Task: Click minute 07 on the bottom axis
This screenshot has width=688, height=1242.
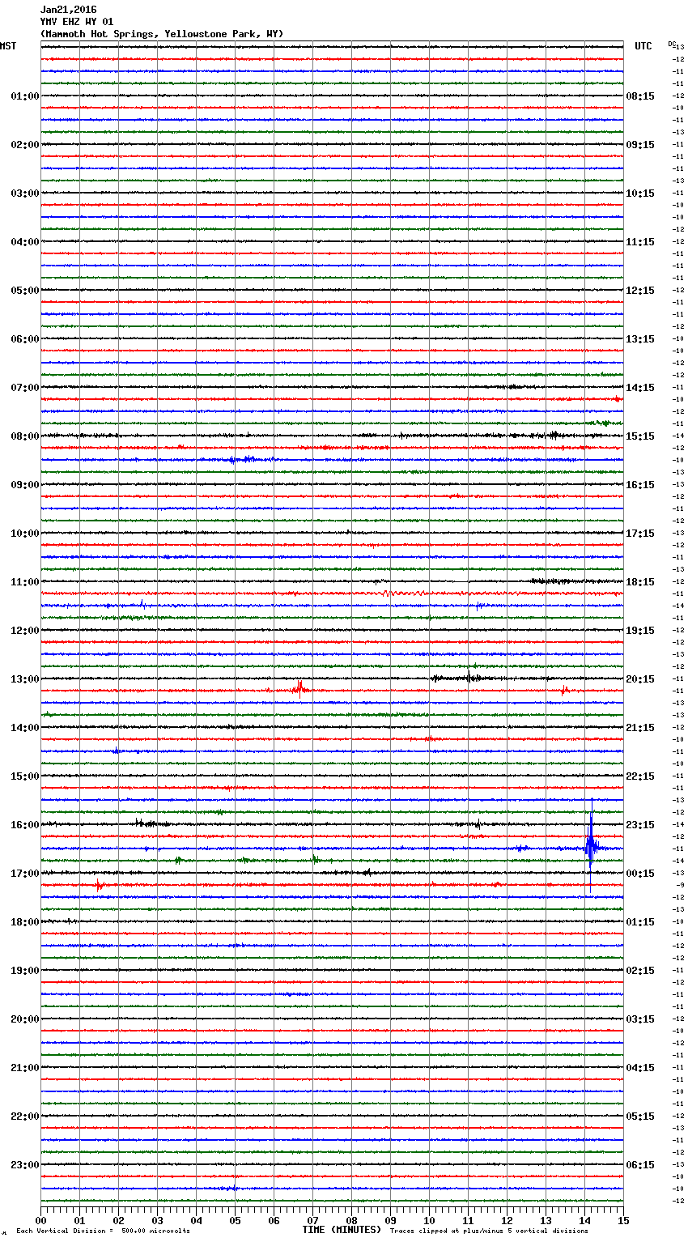Action: point(312,1220)
